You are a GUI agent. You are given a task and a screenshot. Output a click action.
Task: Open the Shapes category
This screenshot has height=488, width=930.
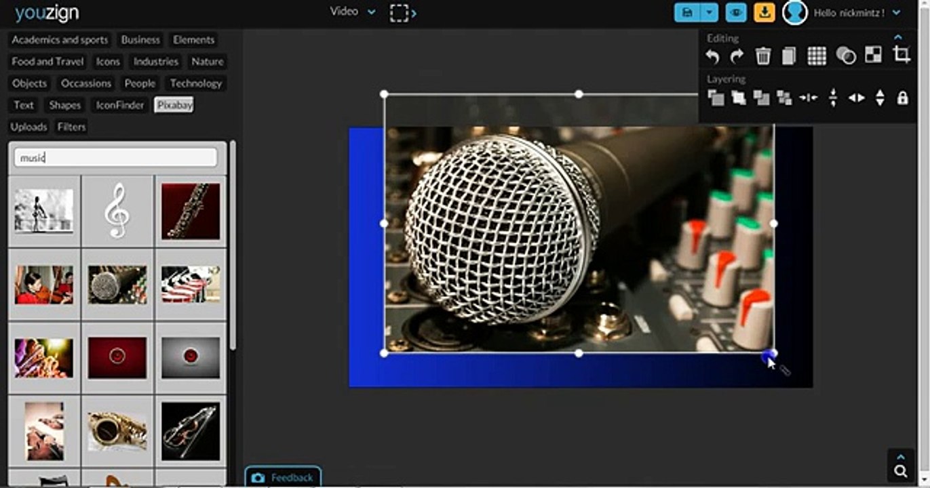65,105
